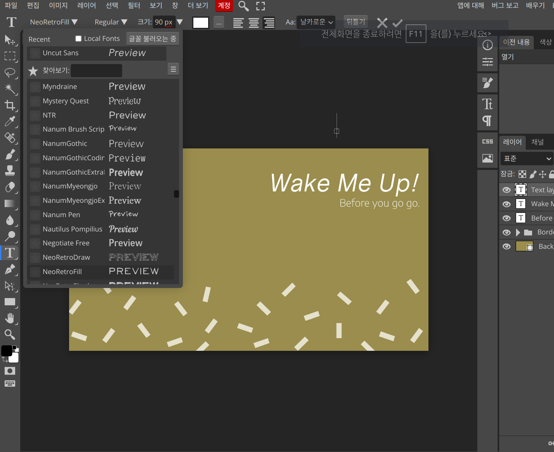Select the Path Select tool
The height and width of the screenshot is (452, 554).
10,286
